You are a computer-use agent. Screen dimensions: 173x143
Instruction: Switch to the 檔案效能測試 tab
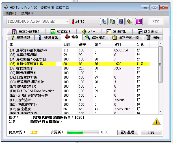(x=26, y=32)
